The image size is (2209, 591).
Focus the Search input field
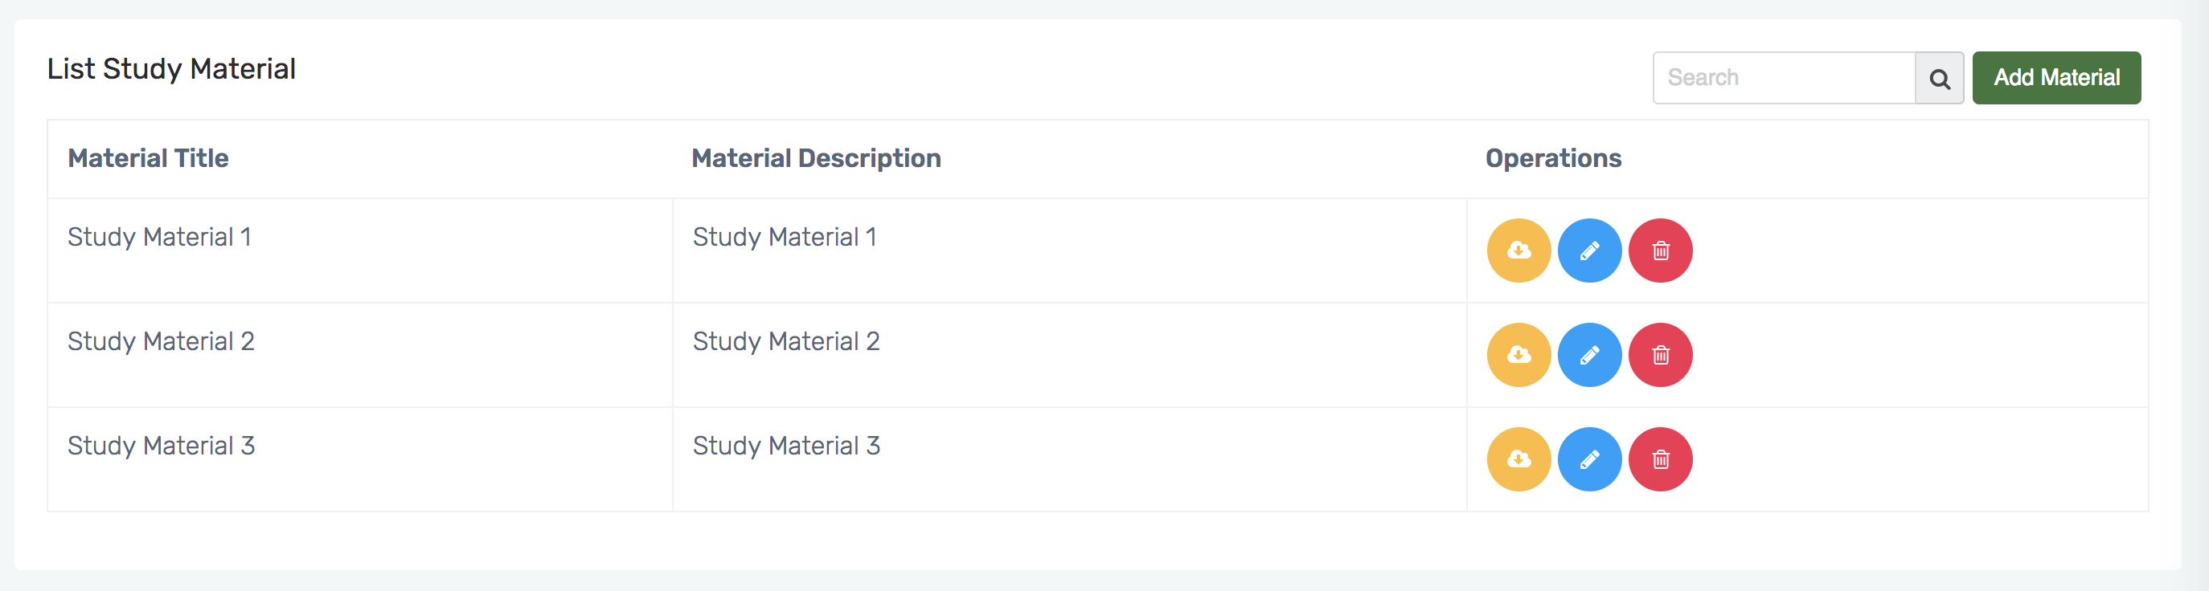click(1784, 78)
